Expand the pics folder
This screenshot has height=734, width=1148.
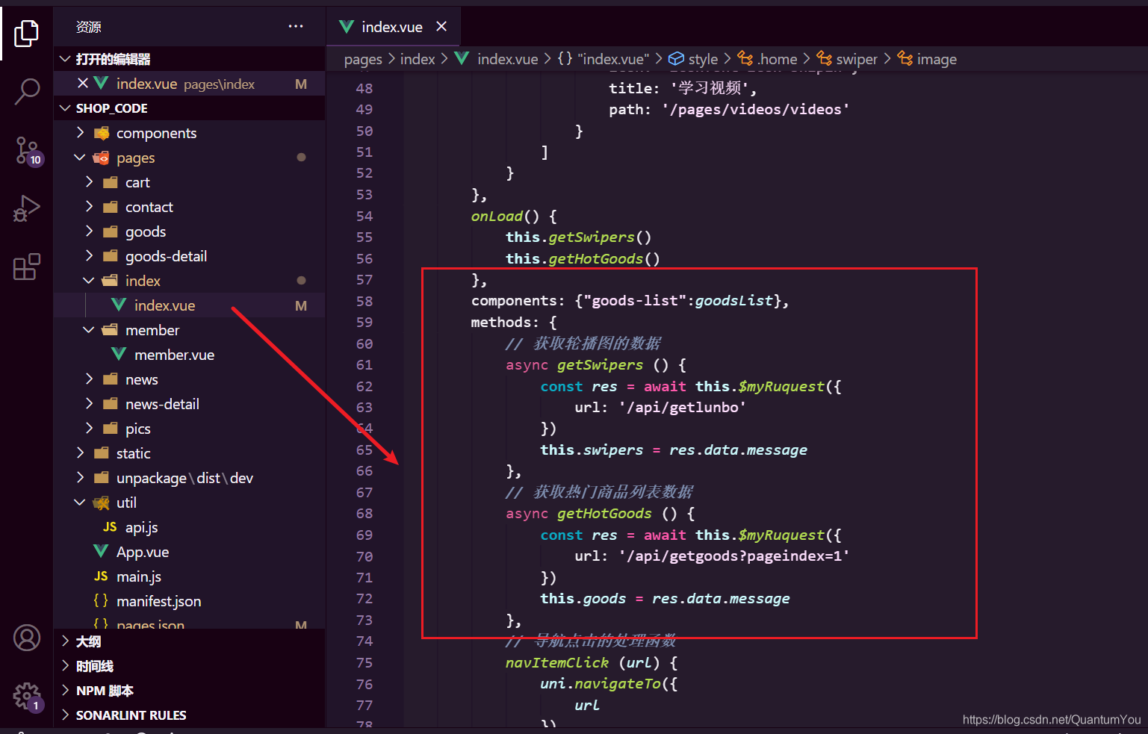(x=190, y=429)
